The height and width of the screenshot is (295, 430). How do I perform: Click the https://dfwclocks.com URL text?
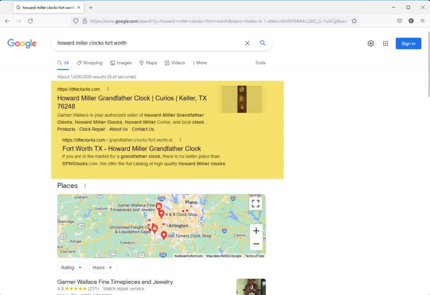(x=79, y=89)
